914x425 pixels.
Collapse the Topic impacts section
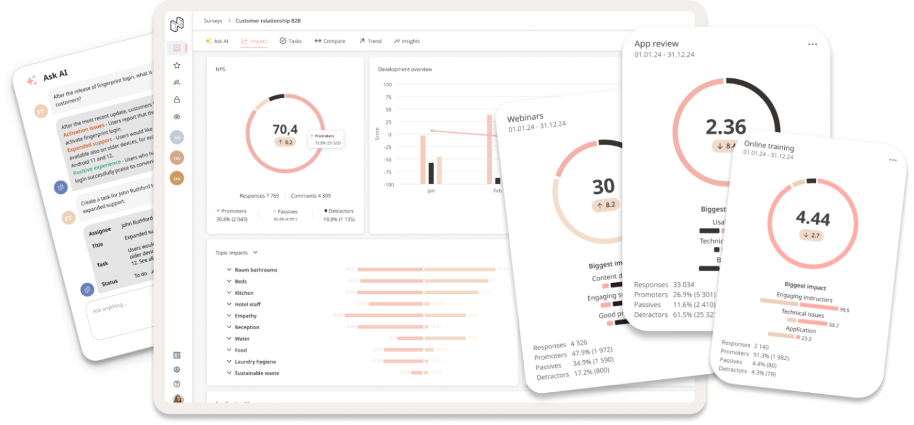[x=256, y=252]
